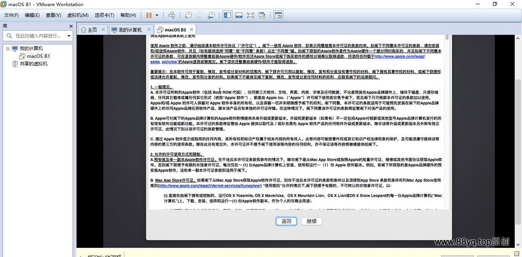Open the 编辑(E) menu

[x=32, y=15]
